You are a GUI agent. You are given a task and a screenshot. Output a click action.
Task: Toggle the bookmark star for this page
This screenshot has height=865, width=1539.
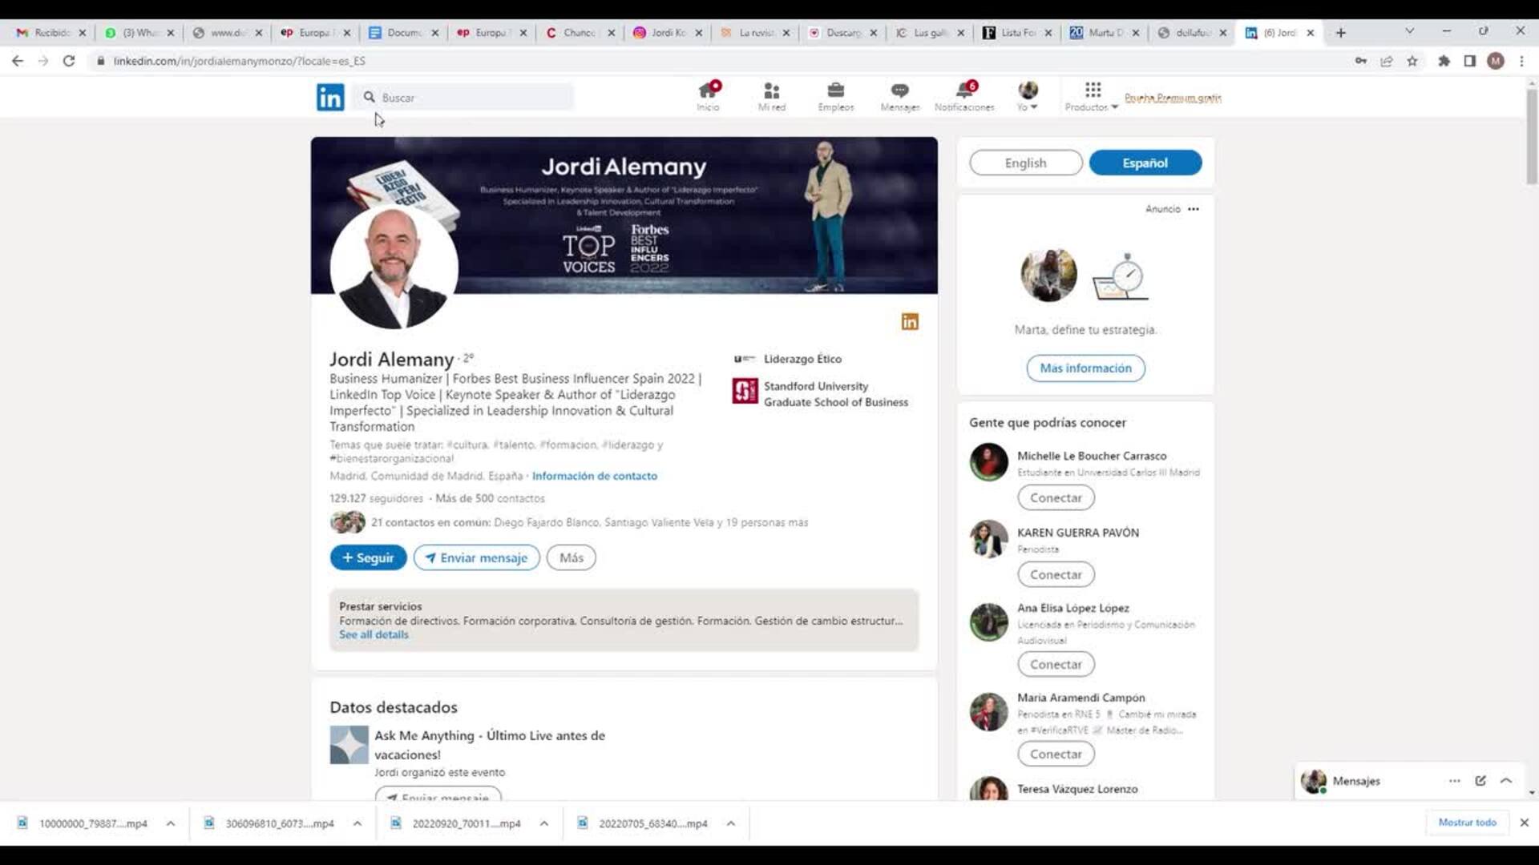tap(1412, 60)
